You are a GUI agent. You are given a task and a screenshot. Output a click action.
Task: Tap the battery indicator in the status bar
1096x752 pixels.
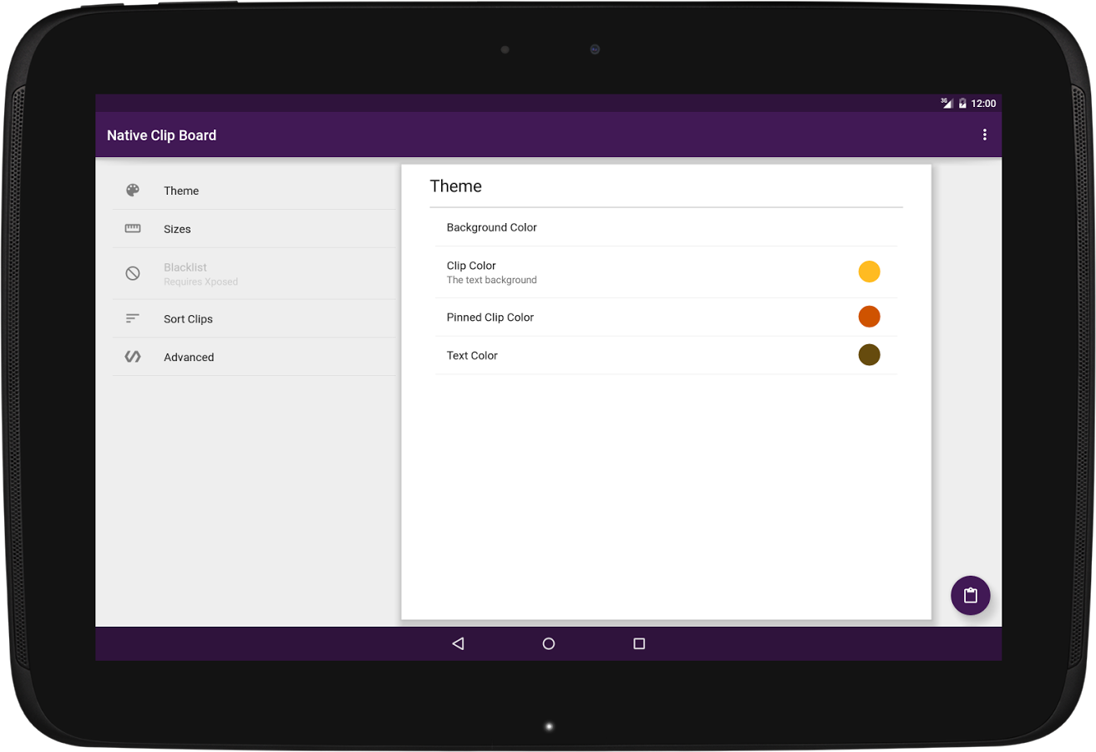point(962,103)
